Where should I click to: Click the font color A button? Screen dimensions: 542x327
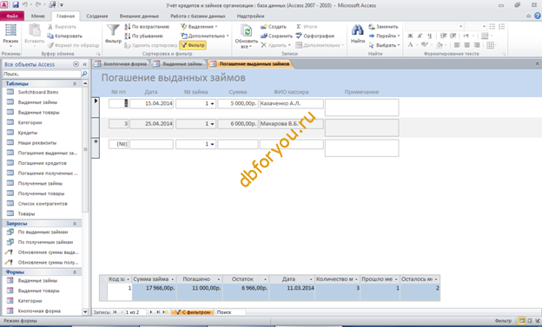click(410, 45)
